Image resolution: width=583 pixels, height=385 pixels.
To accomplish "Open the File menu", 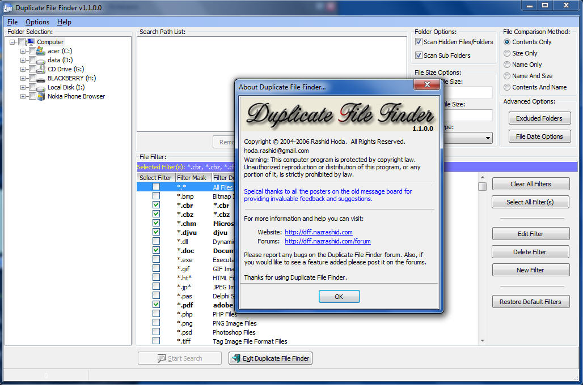I will pos(12,22).
